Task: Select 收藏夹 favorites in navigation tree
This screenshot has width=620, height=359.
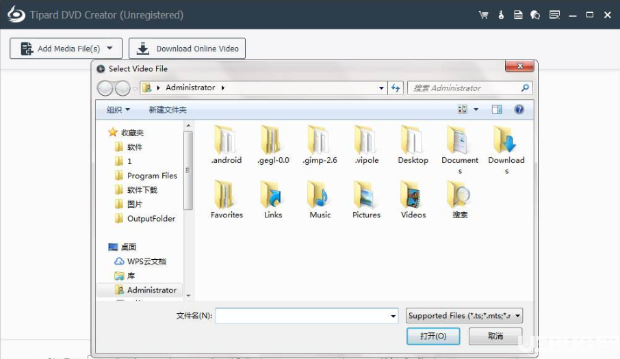Action: tap(126, 133)
